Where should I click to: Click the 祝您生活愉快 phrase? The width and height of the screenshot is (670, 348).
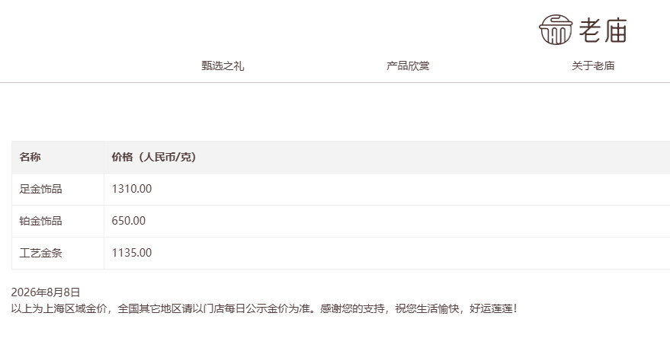tap(427, 308)
